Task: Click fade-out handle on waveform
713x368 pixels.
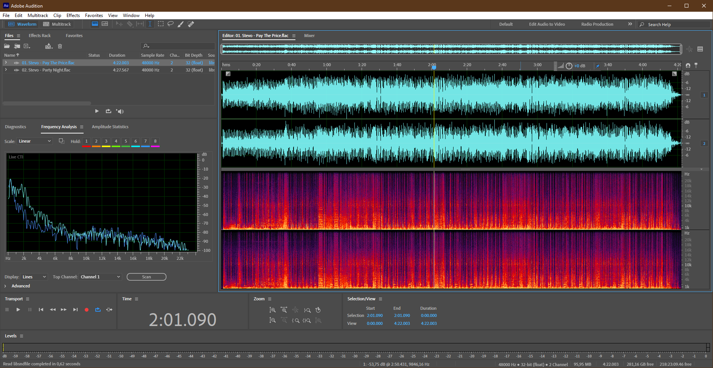Action: coord(674,74)
